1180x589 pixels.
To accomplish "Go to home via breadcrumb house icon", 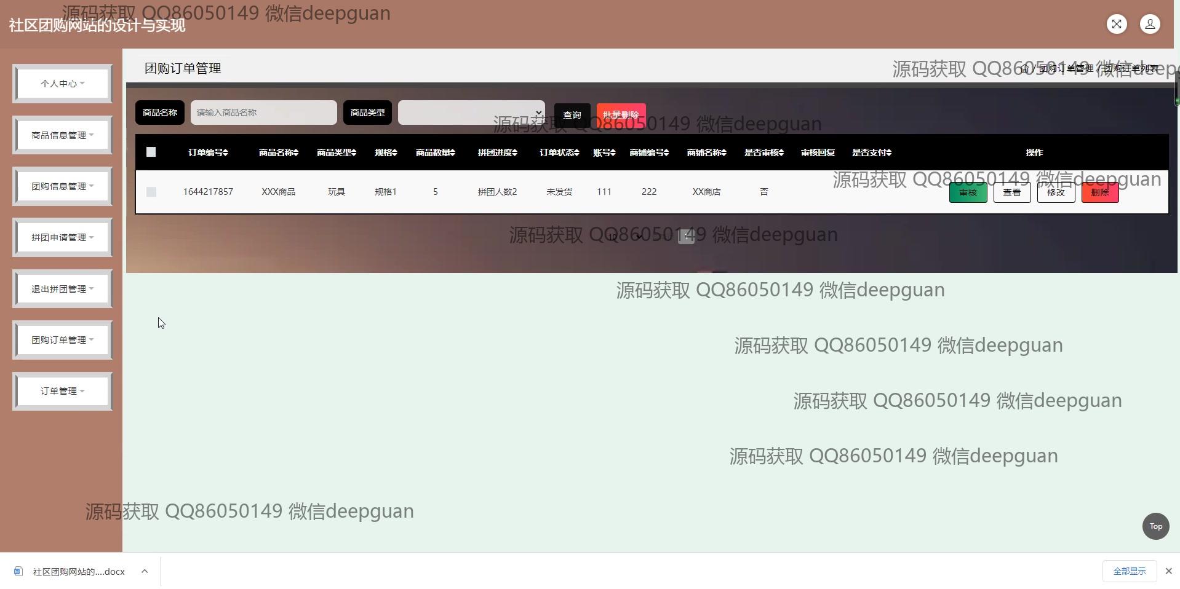I will pyautogui.click(x=1024, y=69).
